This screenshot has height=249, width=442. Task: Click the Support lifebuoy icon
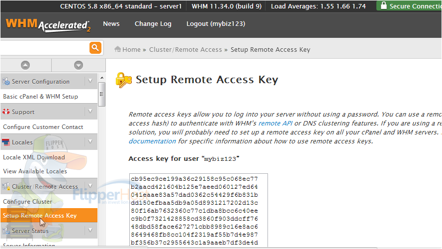6,112
